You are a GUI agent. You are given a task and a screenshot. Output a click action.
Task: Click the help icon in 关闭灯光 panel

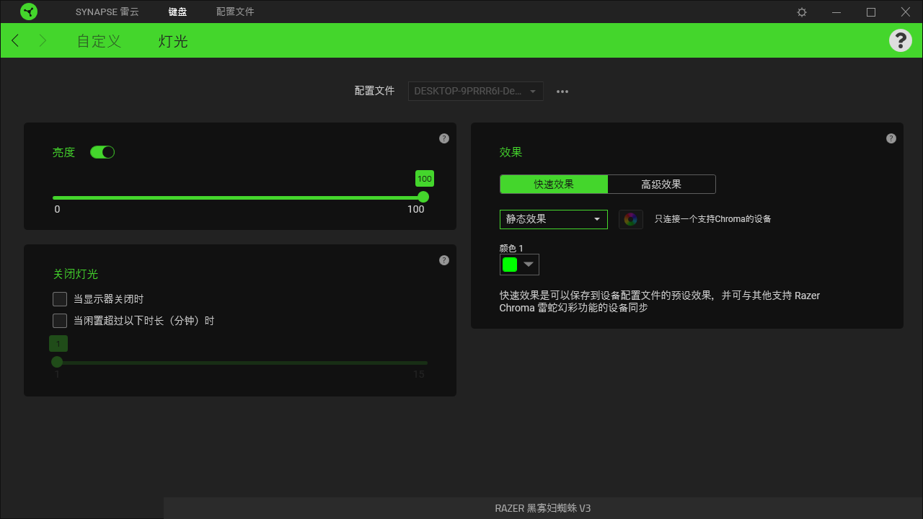click(x=444, y=260)
